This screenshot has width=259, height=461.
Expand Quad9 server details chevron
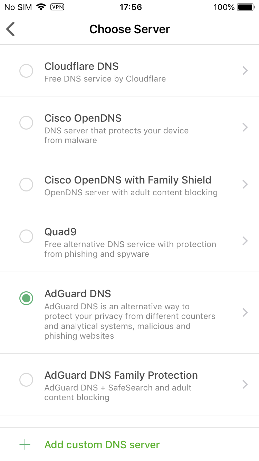(x=245, y=241)
